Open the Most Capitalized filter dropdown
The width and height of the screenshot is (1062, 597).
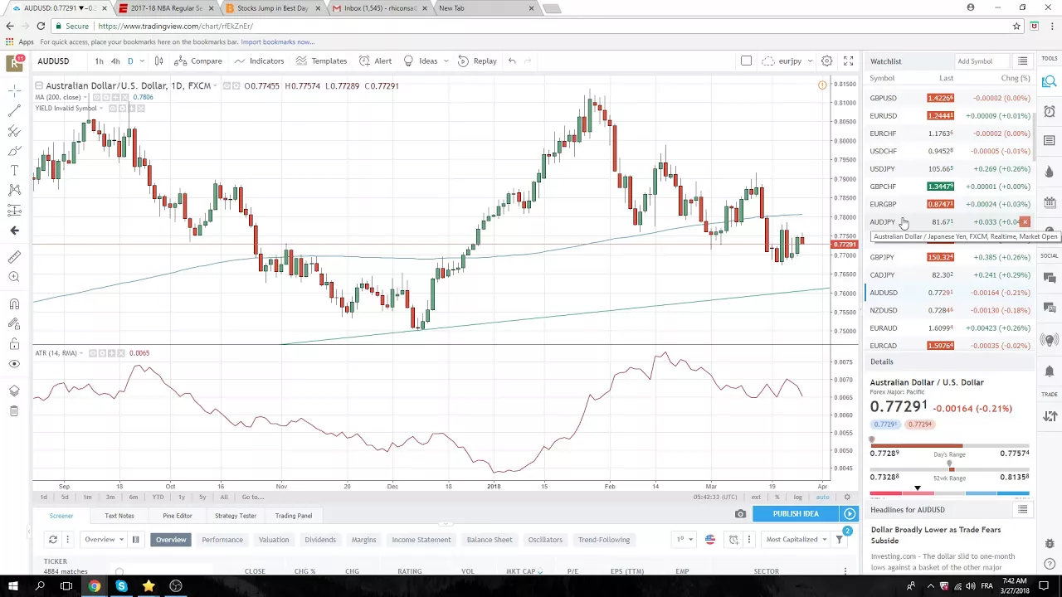click(796, 540)
